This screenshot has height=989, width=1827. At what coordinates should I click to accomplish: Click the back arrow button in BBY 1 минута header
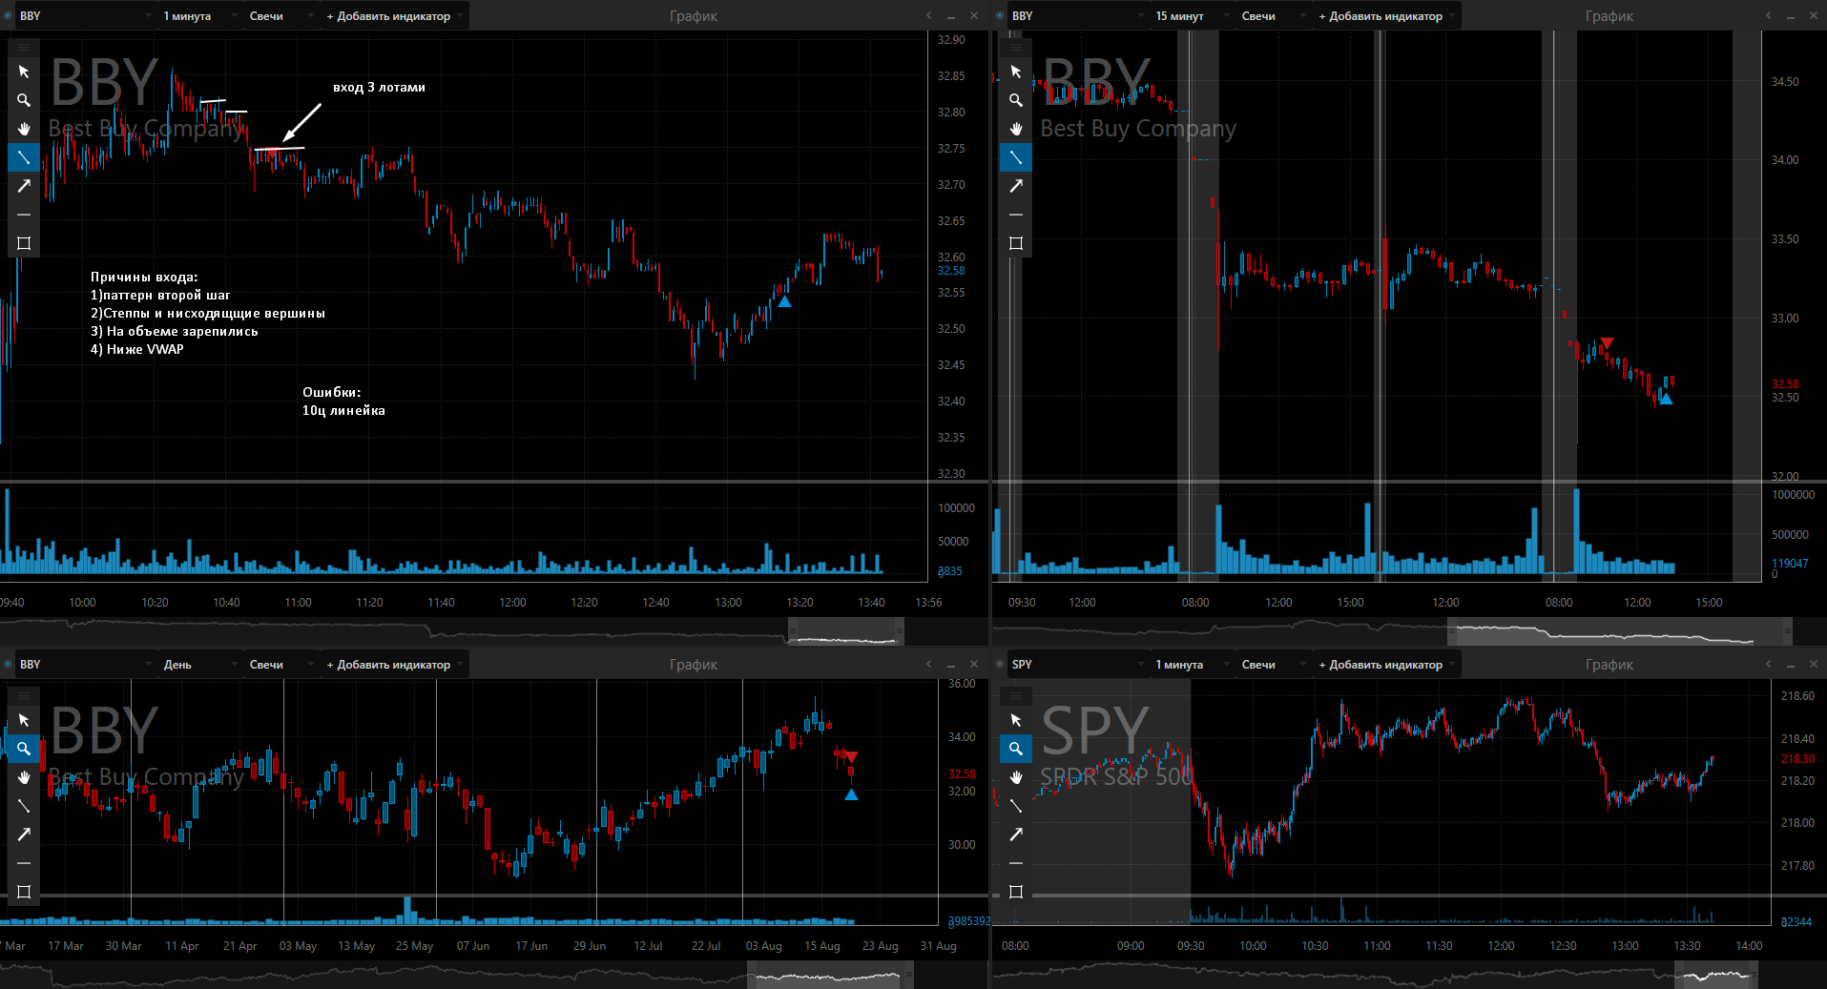coord(929,15)
